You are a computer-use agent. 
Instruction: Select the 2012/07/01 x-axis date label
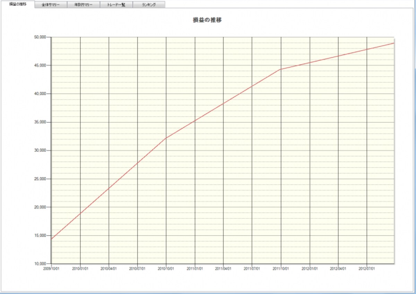(x=366, y=269)
